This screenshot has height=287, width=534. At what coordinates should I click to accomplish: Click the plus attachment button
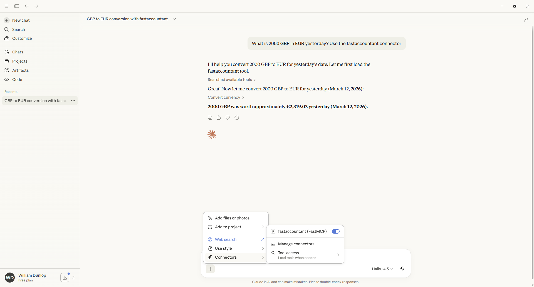pos(210,269)
